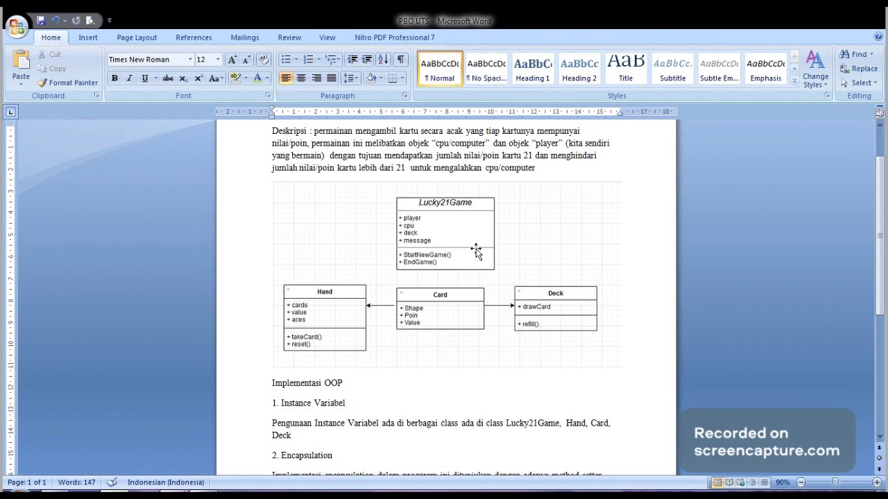Switch to the Page Layout tab
This screenshot has height=499, width=888.
(x=137, y=37)
